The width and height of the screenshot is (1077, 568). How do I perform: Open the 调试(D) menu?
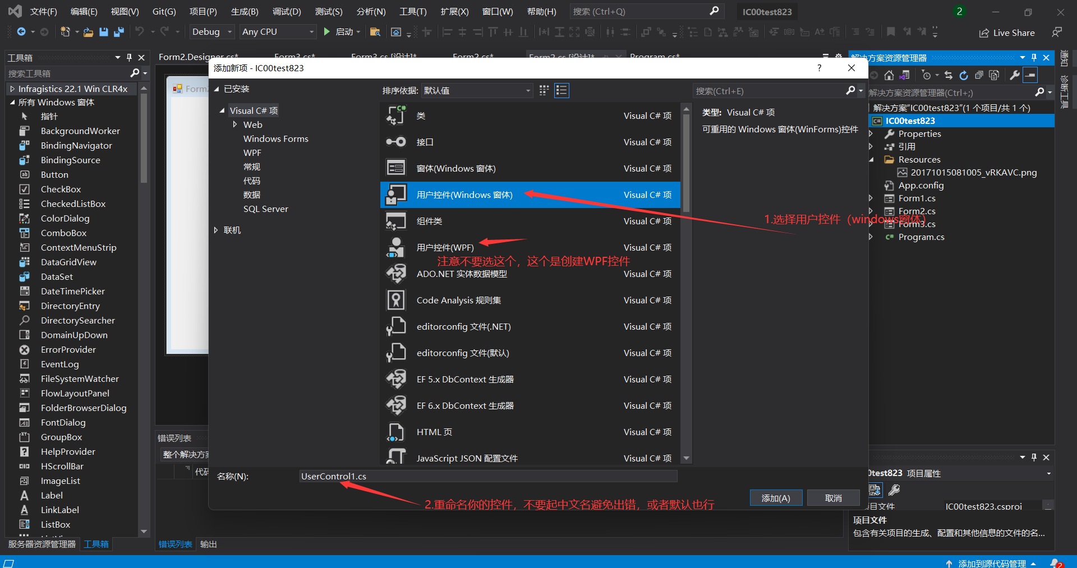tap(287, 11)
